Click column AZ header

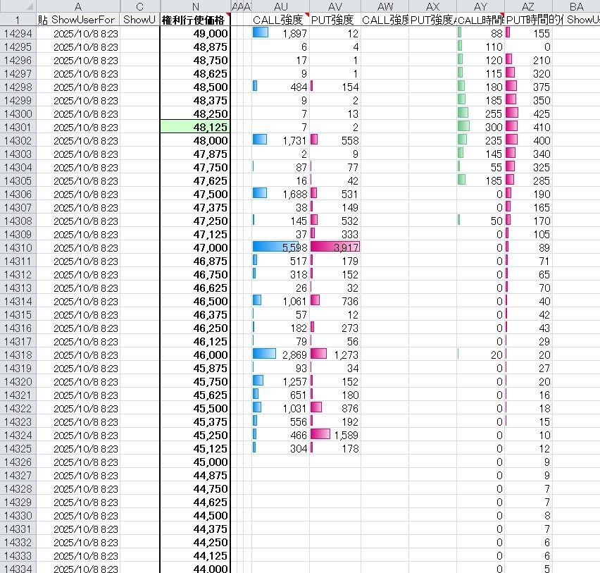coord(528,6)
